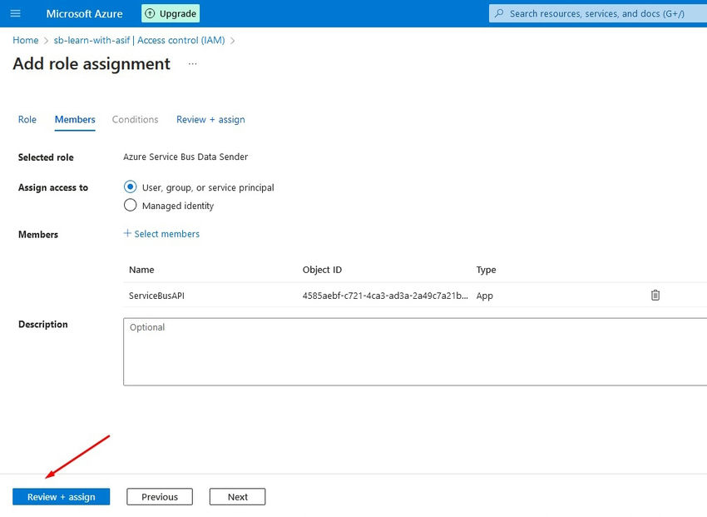The image size is (707, 517).
Task: Open the Conditions tab
Action: [x=135, y=120]
